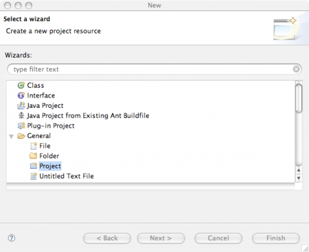
Task: Click the down arrow of the list scrollbar
Action: click(299, 178)
